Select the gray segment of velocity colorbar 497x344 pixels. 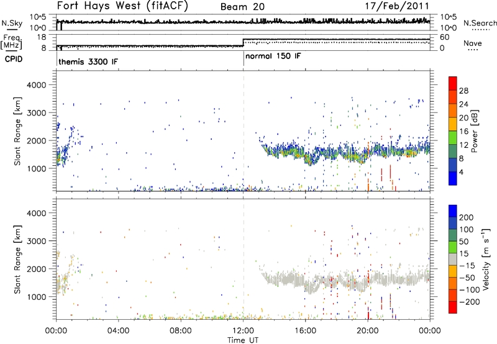tap(453, 259)
